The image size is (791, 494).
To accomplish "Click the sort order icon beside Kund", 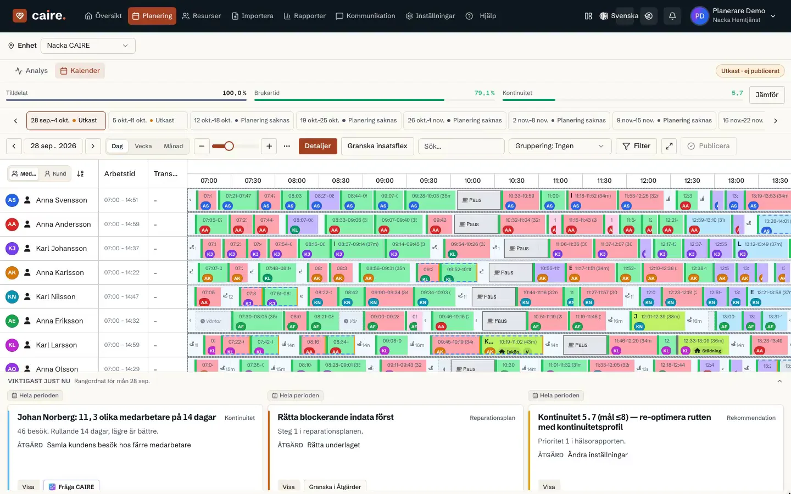I will (80, 173).
